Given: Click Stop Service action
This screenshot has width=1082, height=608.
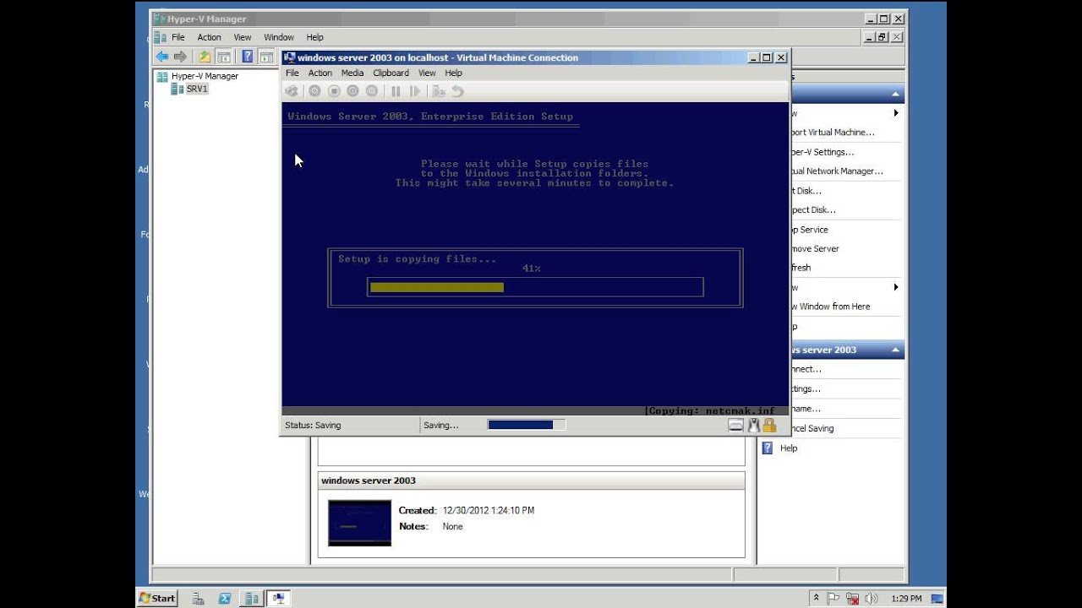Looking at the screenshot, I should [x=809, y=230].
